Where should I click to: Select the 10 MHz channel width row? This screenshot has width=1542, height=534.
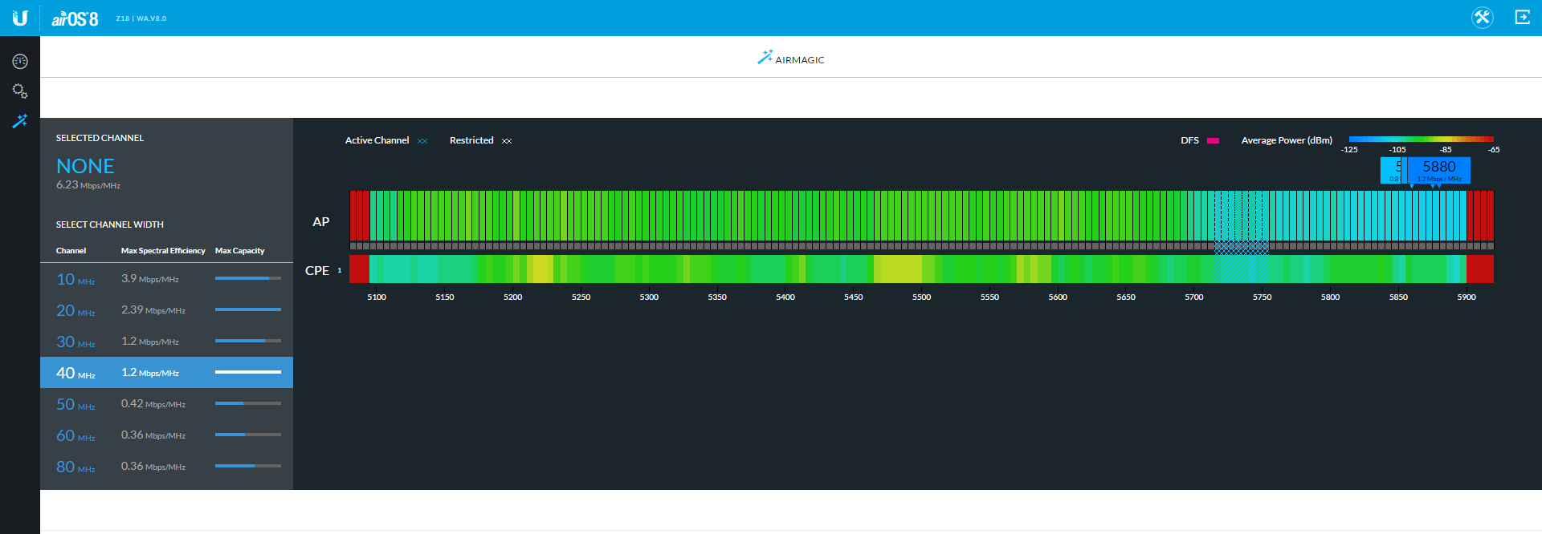click(166, 279)
